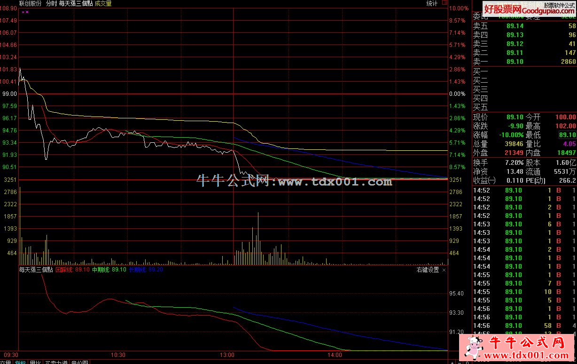Click the 10.00% right axis label
Screen dimensions: 577x364
click(x=459, y=8)
